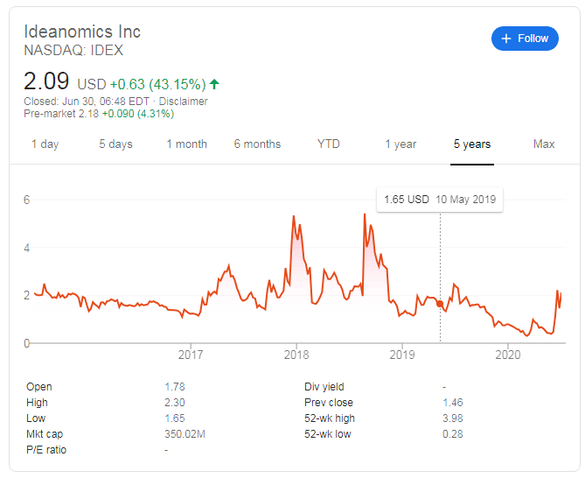Image resolution: width=585 pixels, height=478 pixels.
Task: Click the active 5 years tab
Action: coord(472,144)
